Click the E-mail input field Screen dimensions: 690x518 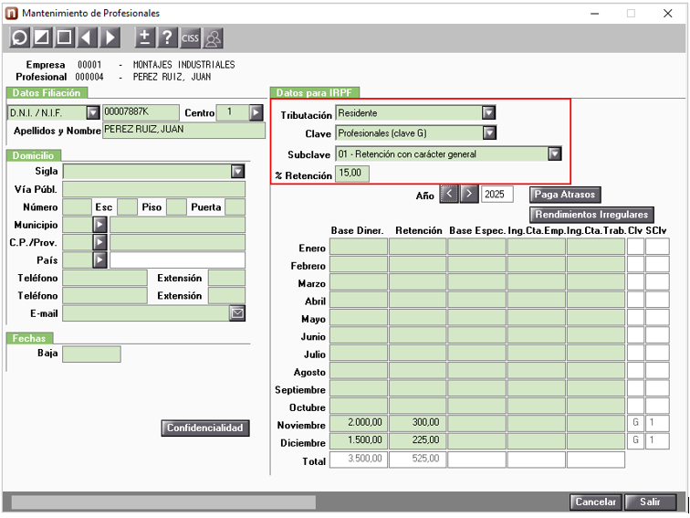point(146,313)
